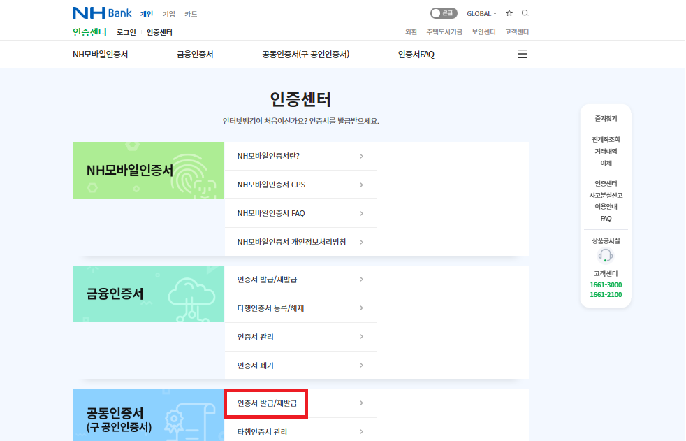Click the 1661-3000 phone number

(x=605, y=285)
